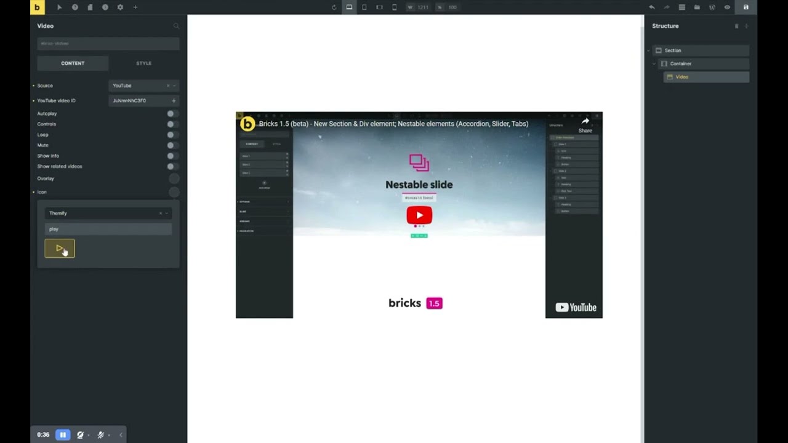Screen dimensions: 788x443
Task: Click the canvas zoom percent value 100
Action: [x=452, y=7]
